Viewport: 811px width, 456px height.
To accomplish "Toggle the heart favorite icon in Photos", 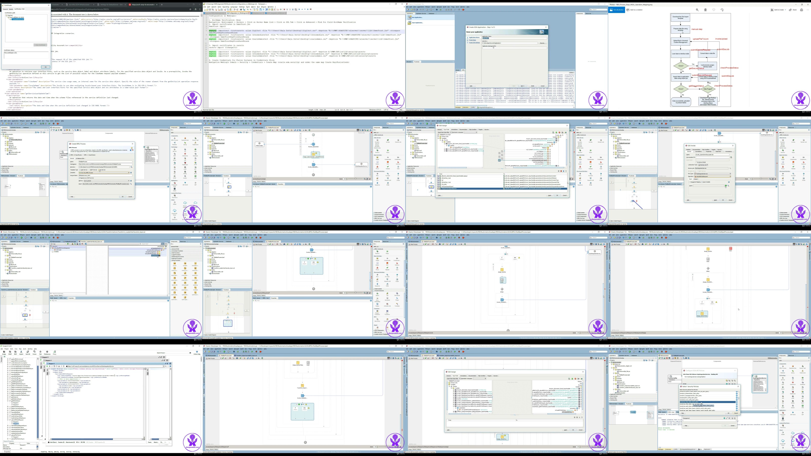I will coord(714,10).
